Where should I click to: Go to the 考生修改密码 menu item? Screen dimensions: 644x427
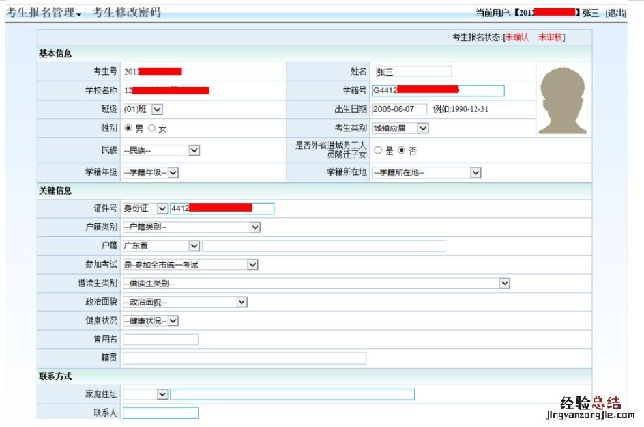click(x=126, y=12)
